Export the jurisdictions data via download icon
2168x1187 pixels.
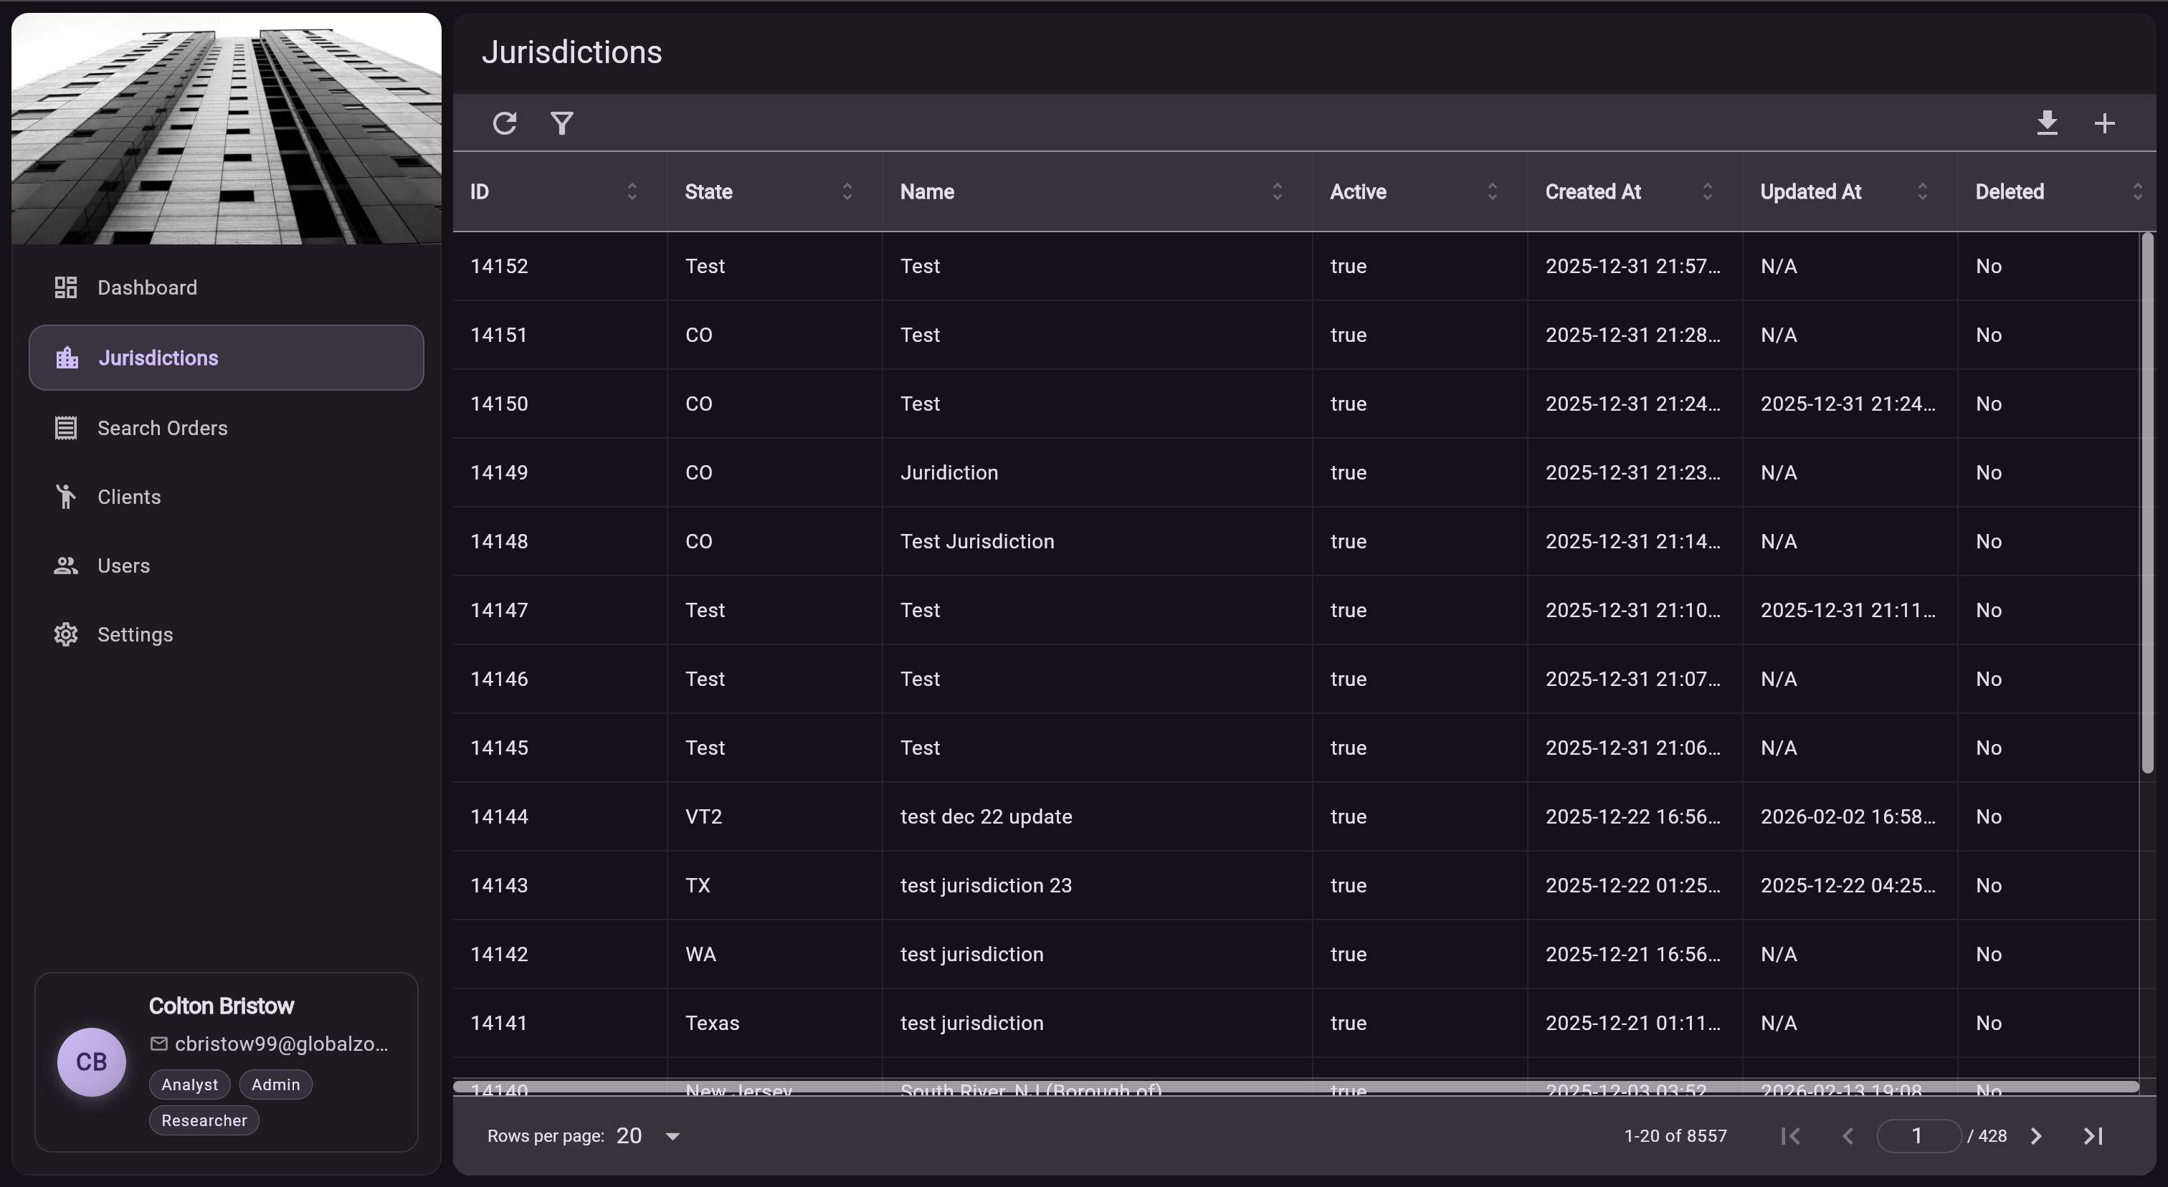coord(2048,123)
